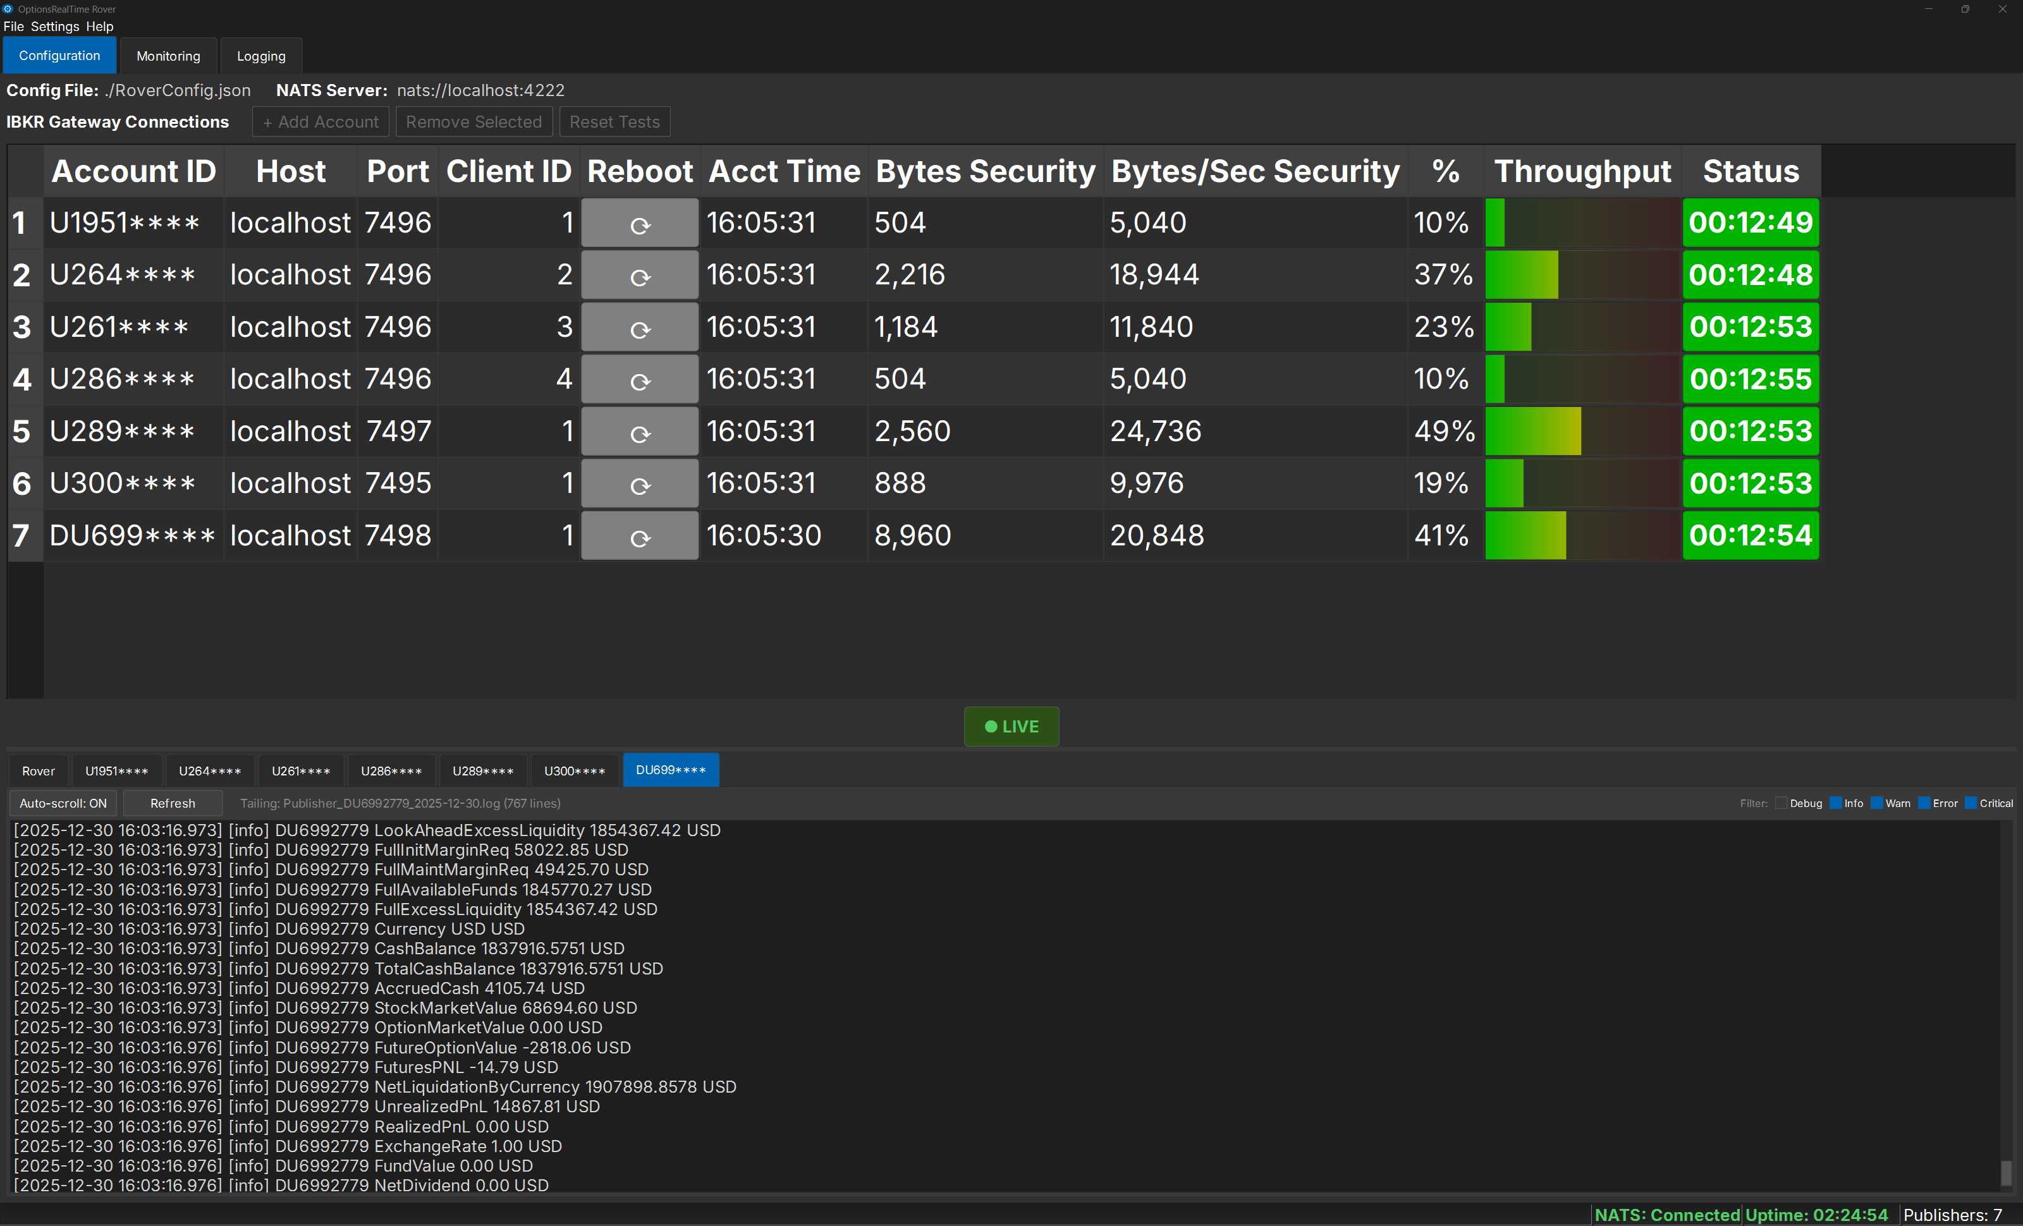Open the Settings menu

[55, 27]
